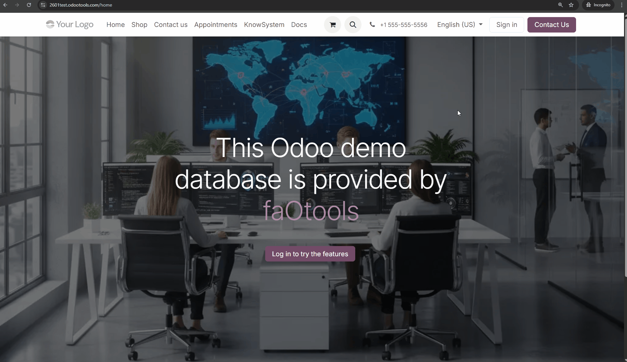Click the phone icon in header
This screenshot has width=627, height=362.
(x=372, y=25)
